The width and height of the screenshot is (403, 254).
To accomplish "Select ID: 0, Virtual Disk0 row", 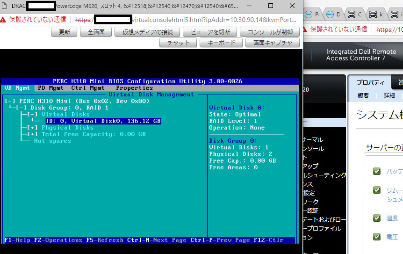I will pos(103,121).
